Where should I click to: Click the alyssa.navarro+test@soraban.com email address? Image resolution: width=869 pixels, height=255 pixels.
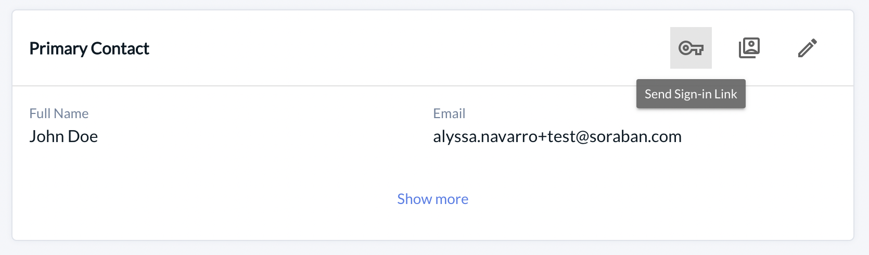coord(557,136)
